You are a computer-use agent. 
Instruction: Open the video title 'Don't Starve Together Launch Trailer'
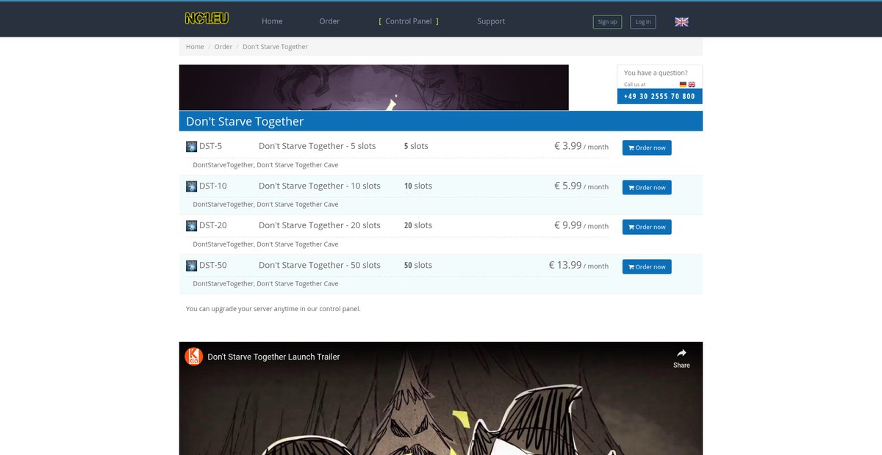[x=274, y=357]
